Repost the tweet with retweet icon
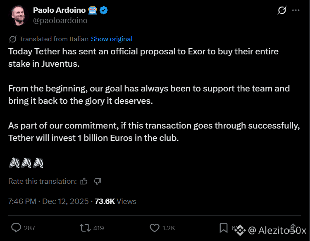 pyautogui.click(x=85, y=228)
